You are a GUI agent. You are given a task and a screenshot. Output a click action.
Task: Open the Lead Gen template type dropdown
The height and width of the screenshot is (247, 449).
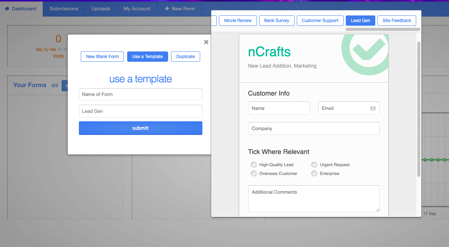[140, 111]
